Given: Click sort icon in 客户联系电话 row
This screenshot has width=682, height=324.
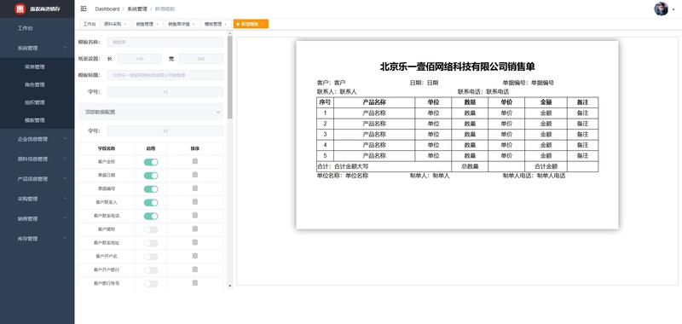Looking at the screenshot, I should point(195,215).
